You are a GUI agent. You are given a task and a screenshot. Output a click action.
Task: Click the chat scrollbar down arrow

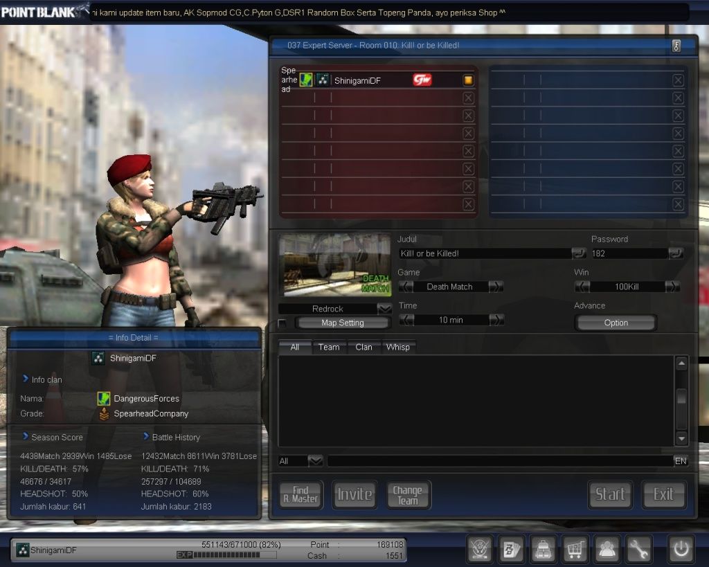[681, 438]
